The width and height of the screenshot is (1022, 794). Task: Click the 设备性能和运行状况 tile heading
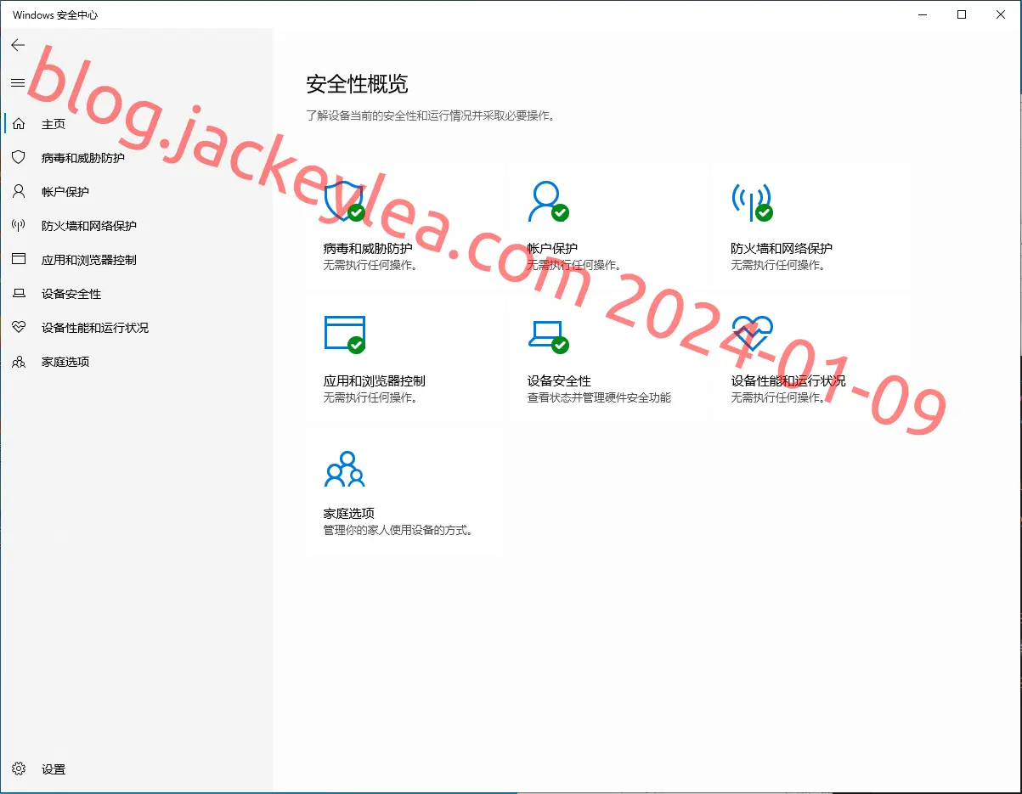click(x=788, y=381)
